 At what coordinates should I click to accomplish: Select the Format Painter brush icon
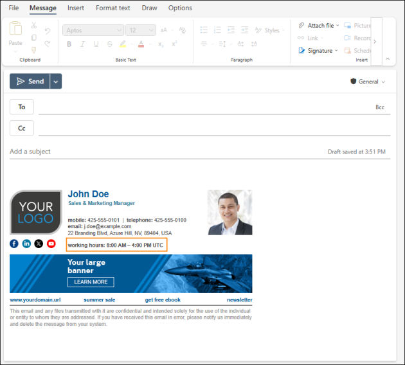[x=34, y=50]
